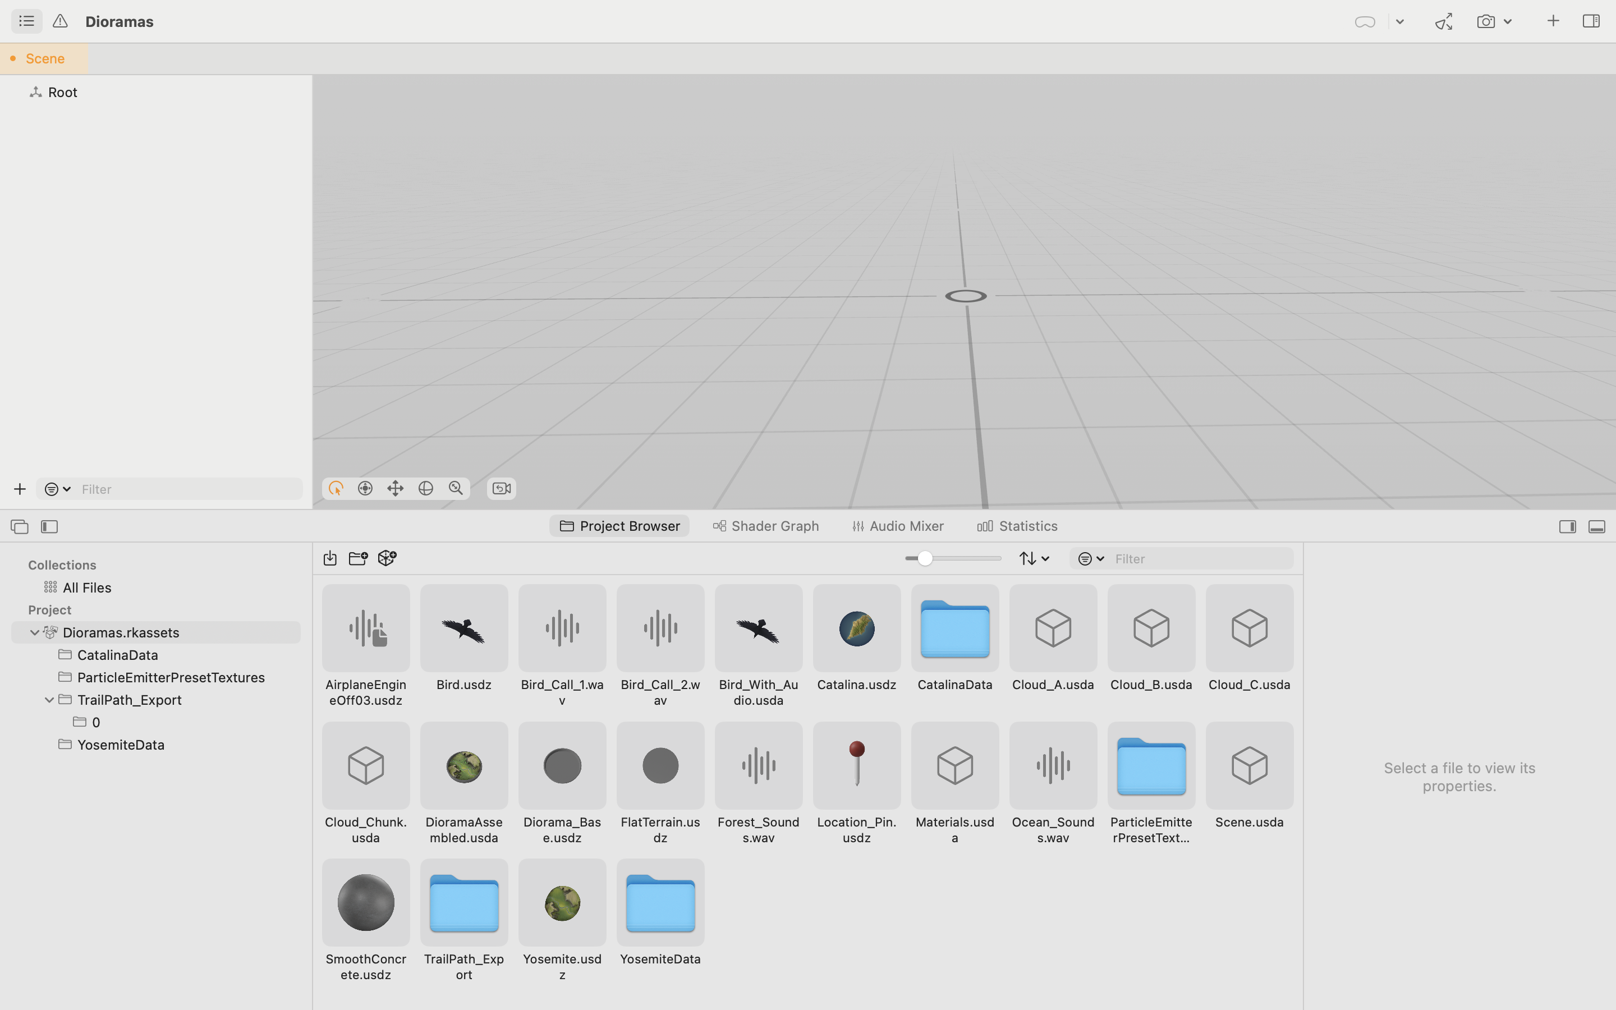This screenshot has width=1616, height=1010.
Task: Switch to the Shader Graph tab
Action: click(766, 526)
